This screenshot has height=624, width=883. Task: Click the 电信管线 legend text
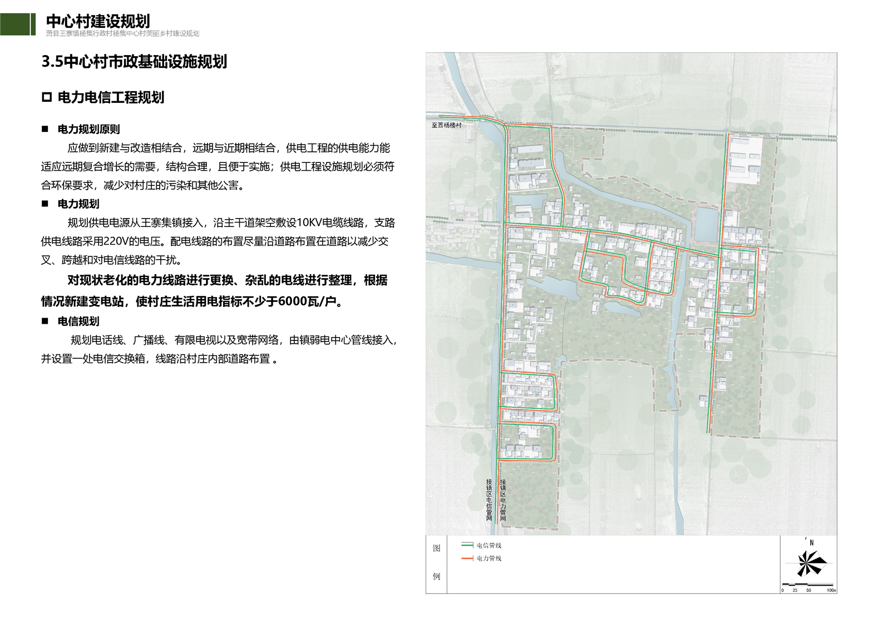[x=489, y=546]
